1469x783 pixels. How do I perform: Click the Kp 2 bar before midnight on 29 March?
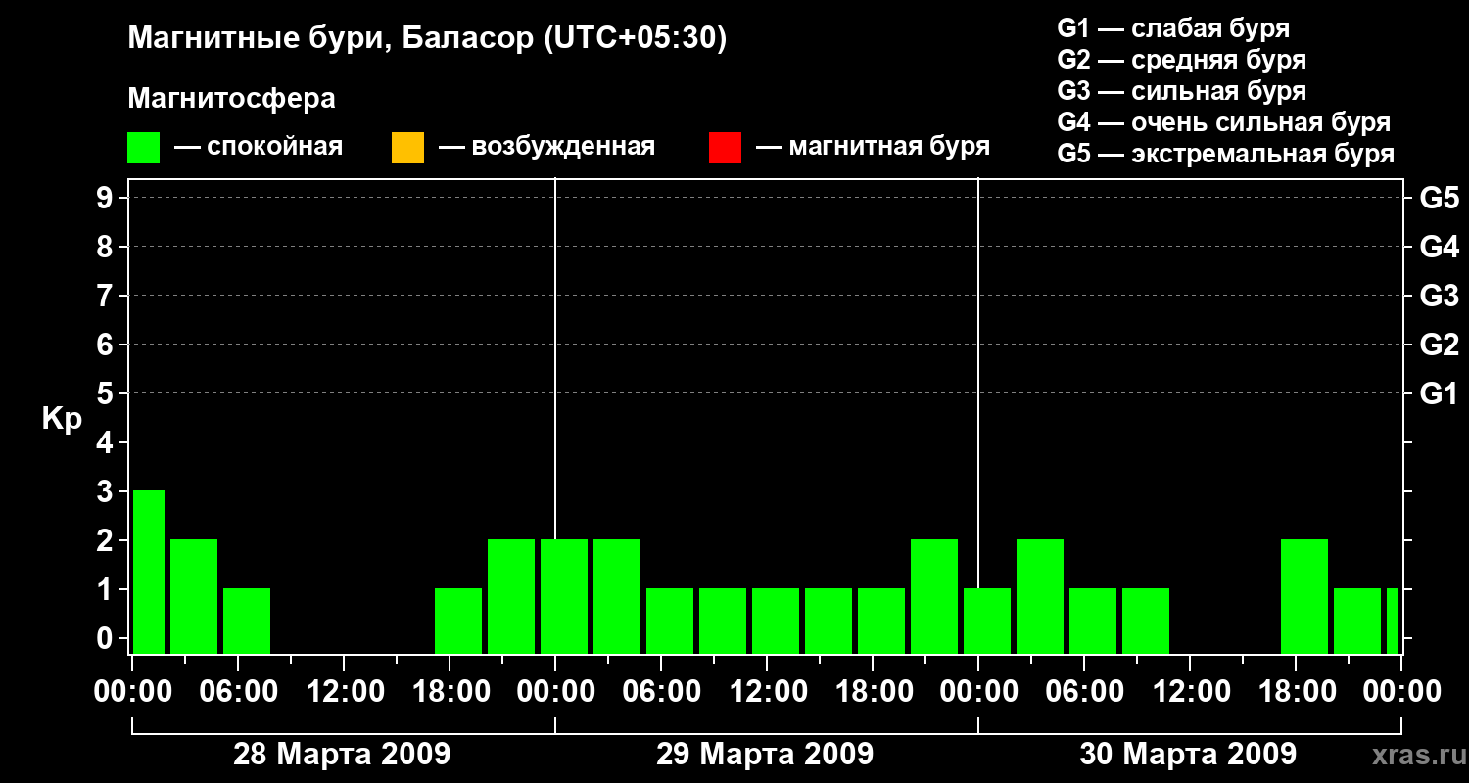pos(934,596)
